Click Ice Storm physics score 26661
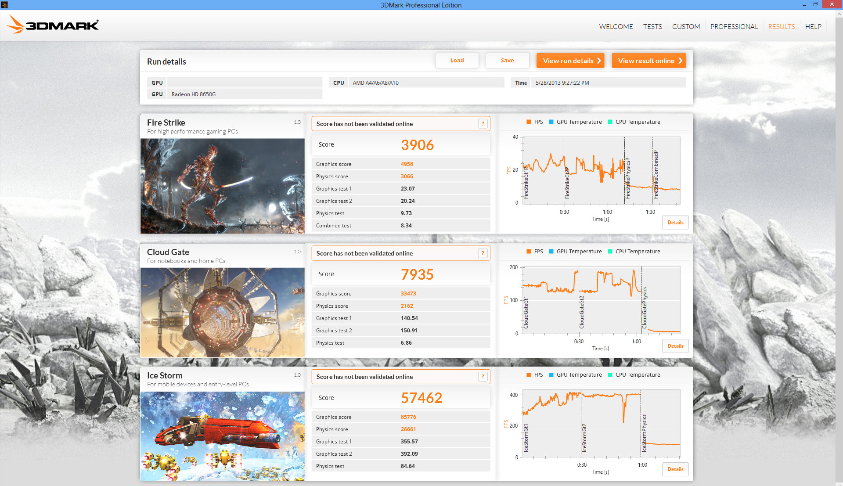 [408, 429]
